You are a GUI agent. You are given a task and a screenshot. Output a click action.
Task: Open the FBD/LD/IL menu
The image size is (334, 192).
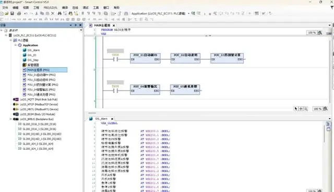[51, 7]
